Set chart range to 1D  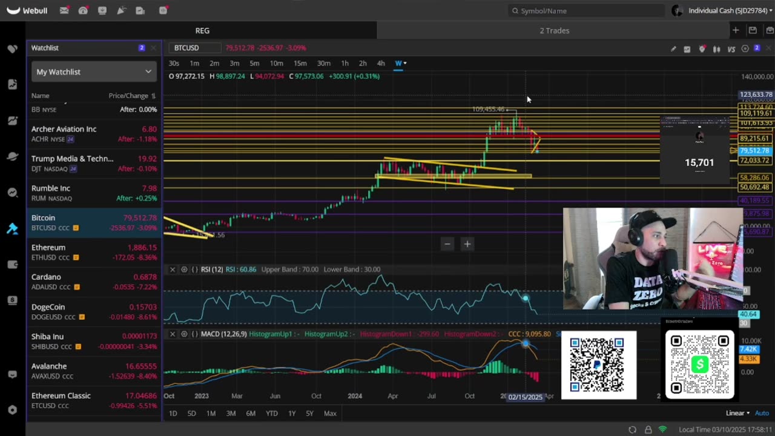[173, 413]
